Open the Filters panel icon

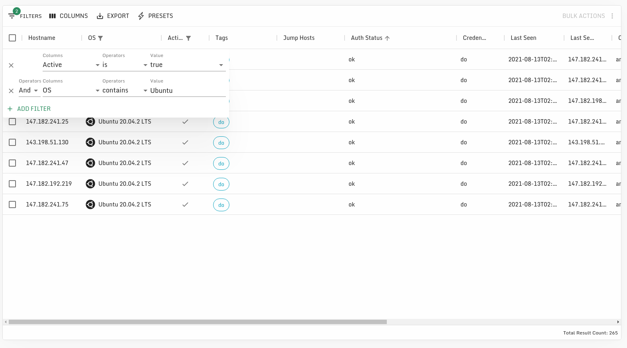[12, 16]
